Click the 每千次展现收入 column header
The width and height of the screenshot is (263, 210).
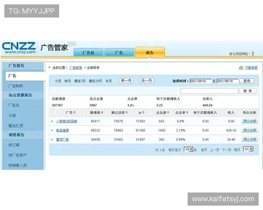pos(205,112)
